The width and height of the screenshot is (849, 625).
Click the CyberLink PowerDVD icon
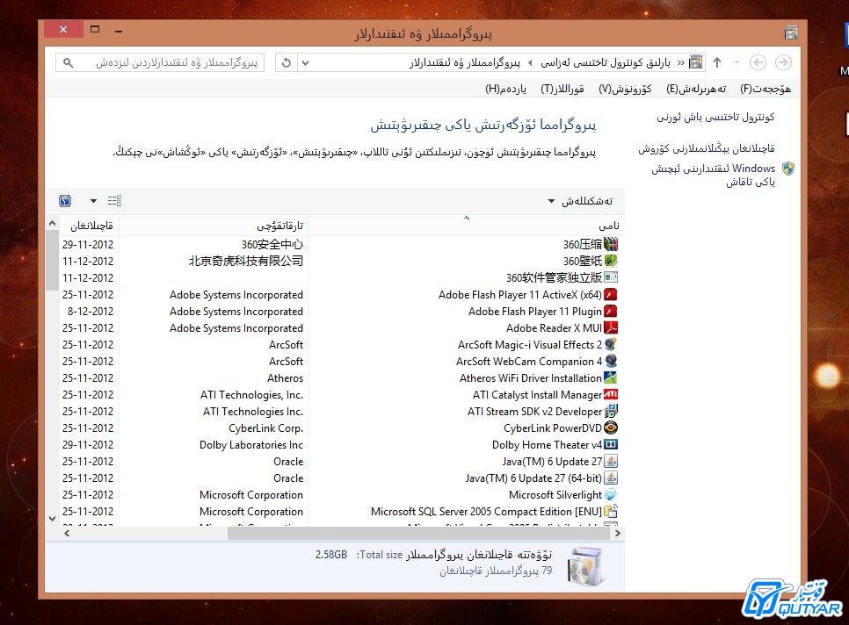pos(611,427)
